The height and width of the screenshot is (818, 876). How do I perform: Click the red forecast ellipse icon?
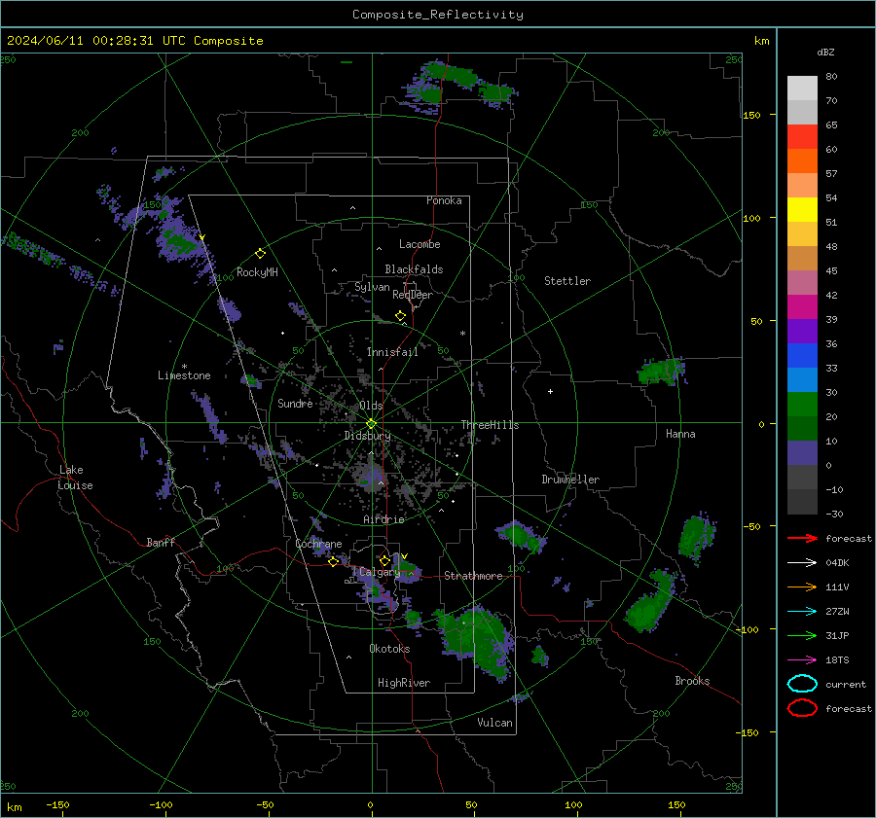coord(802,708)
